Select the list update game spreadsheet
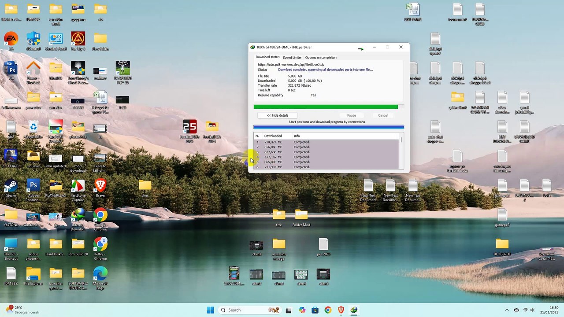The width and height of the screenshot is (564, 317). click(x=100, y=102)
